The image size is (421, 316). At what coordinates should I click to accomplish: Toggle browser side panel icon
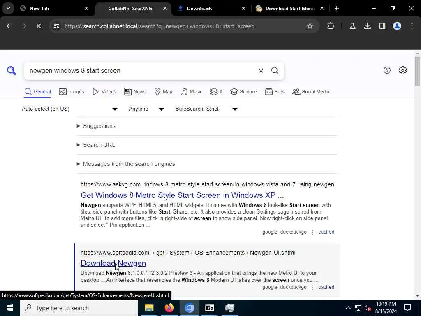pos(382,26)
